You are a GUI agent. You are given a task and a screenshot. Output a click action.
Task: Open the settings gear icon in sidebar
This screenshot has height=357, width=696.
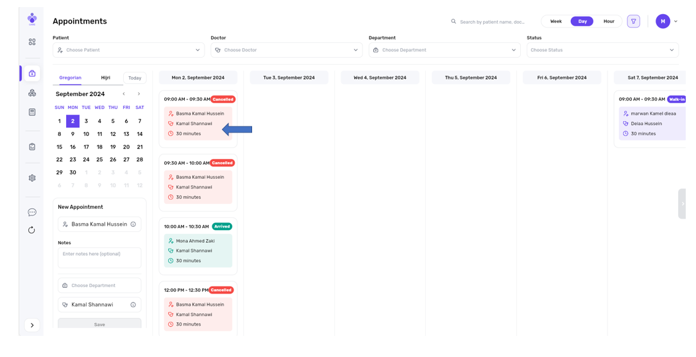32,178
